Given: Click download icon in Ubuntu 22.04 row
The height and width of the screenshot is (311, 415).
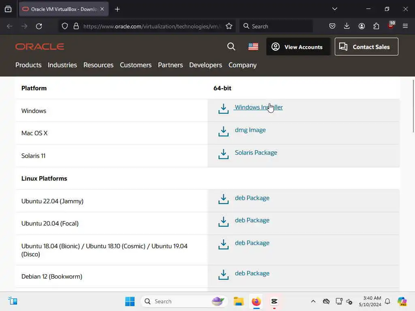Looking at the screenshot, I should [223, 199].
